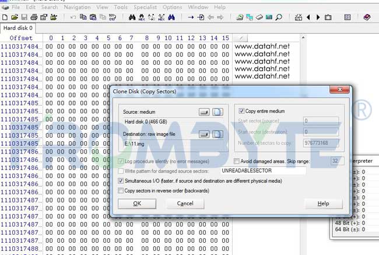Click the camera snapshot toolbar icon
The height and width of the screenshot is (255, 379).
pos(328,17)
